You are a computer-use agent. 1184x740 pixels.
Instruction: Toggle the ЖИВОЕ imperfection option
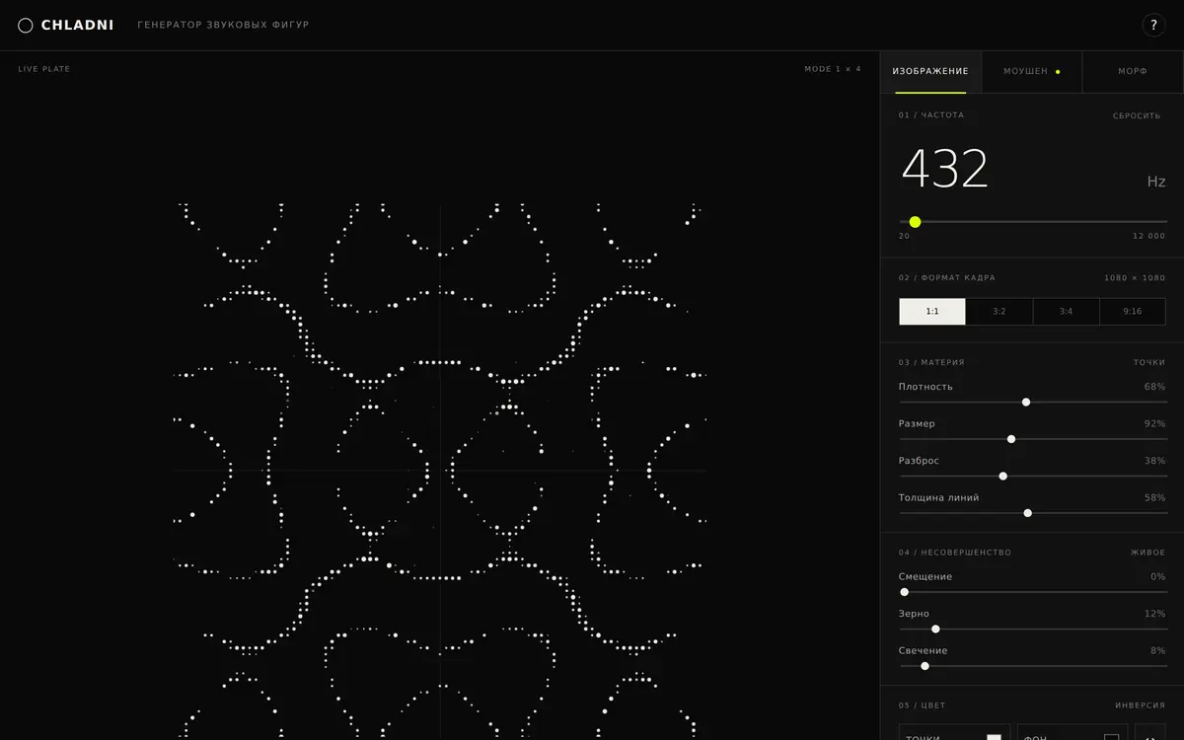(1148, 553)
